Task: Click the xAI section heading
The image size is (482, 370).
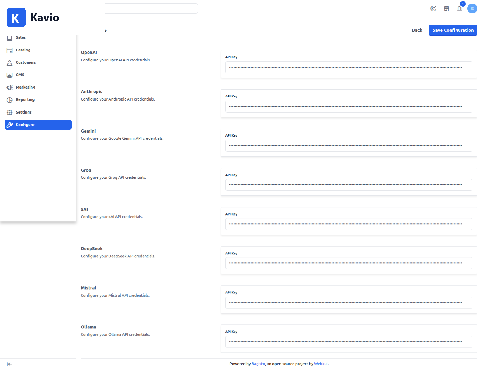Action: pyautogui.click(x=84, y=210)
